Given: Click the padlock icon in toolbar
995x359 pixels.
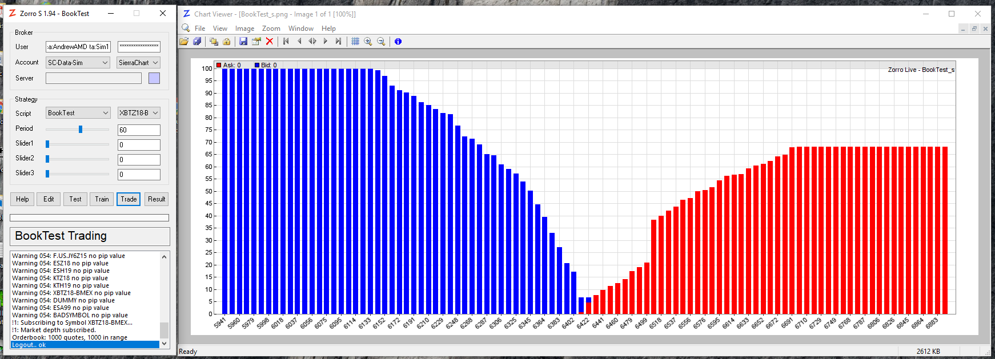Looking at the screenshot, I should [x=227, y=42].
